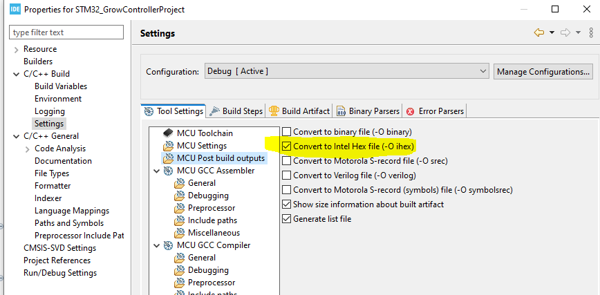The height and width of the screenshot is (295, 600).
Task: Enable Convert to binary file checkbox
Action: 287,132
